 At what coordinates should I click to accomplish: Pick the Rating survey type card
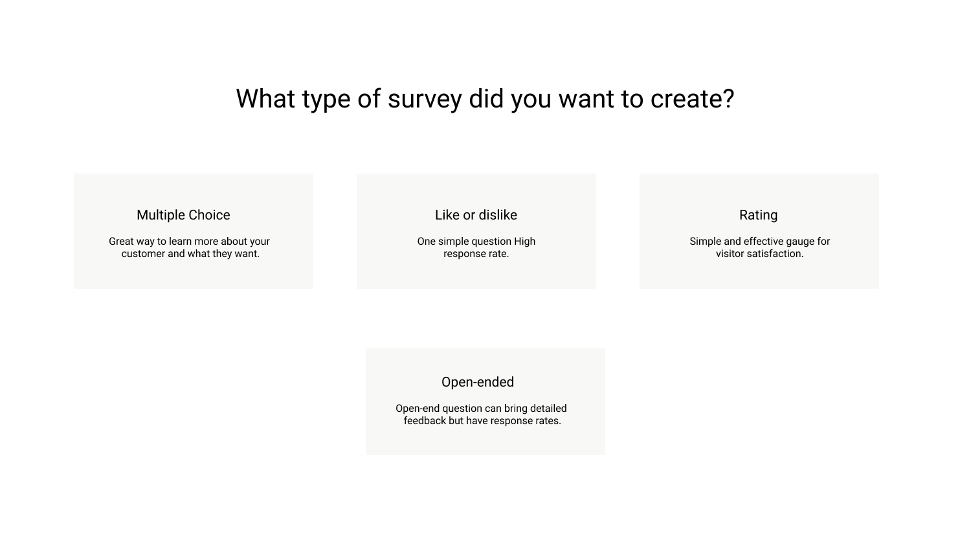pyautogui.click(x=759, y=231)
